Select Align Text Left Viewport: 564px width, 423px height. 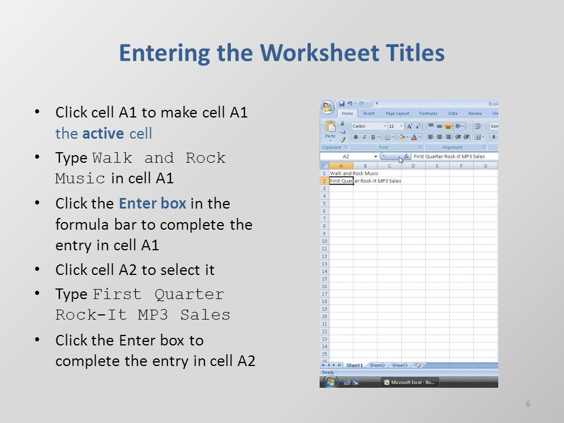(431, 137)
